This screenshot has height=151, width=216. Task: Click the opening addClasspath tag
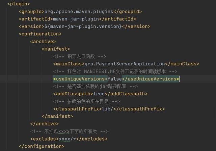click(73, 94)
